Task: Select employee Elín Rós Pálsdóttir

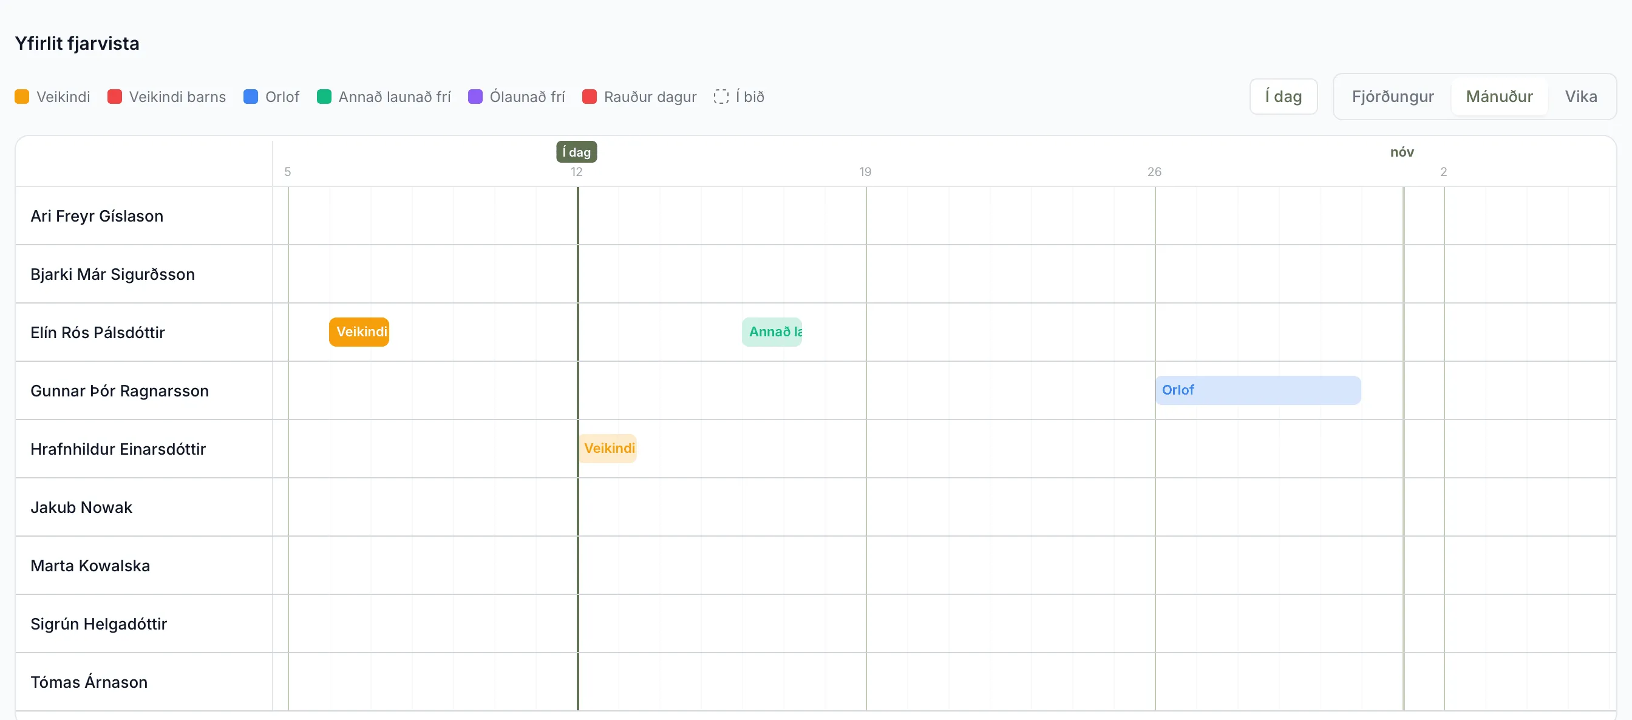Action: (x=98, y=333)
